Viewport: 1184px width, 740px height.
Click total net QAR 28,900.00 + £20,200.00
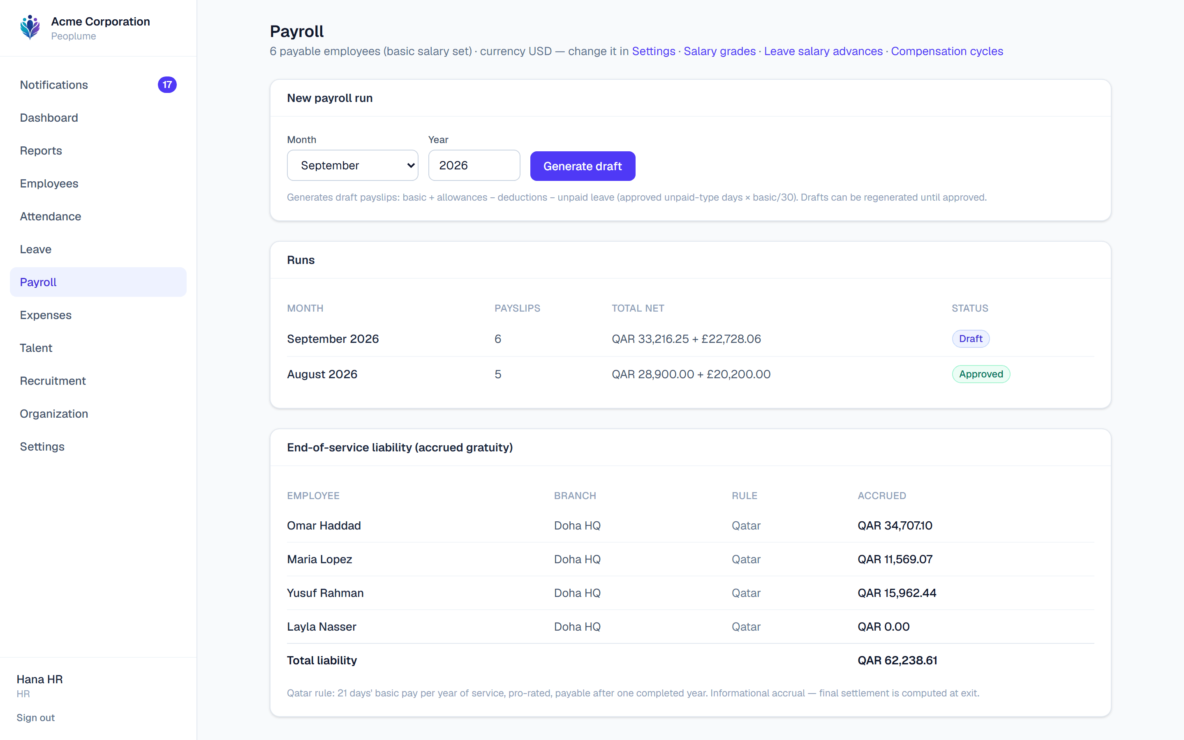[691, 374]
